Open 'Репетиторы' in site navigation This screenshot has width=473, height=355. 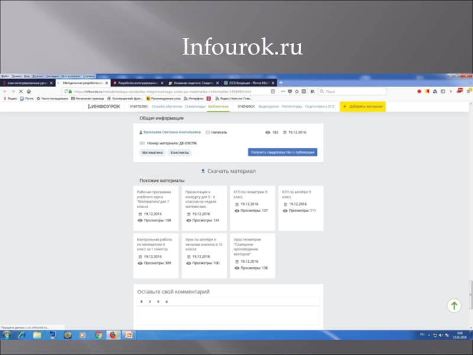click(291, 106)
